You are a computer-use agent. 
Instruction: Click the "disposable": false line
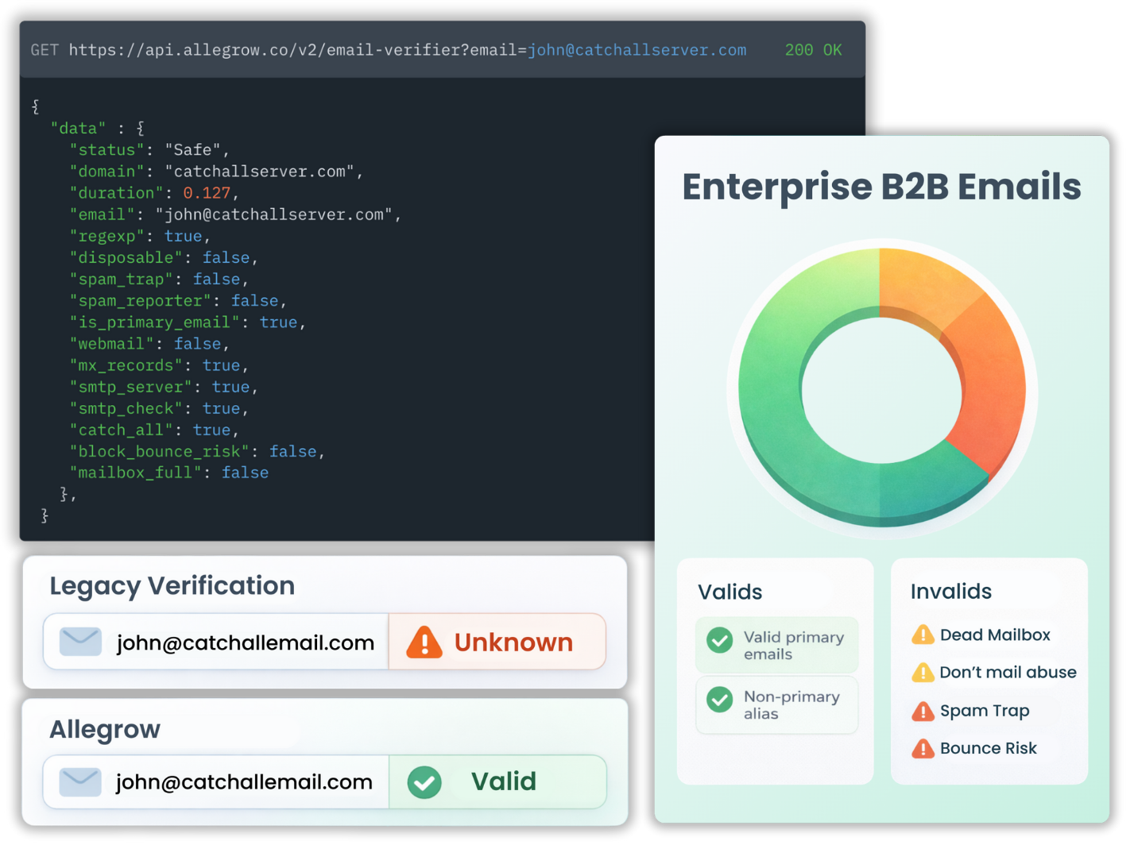click(x=164, y=257)
